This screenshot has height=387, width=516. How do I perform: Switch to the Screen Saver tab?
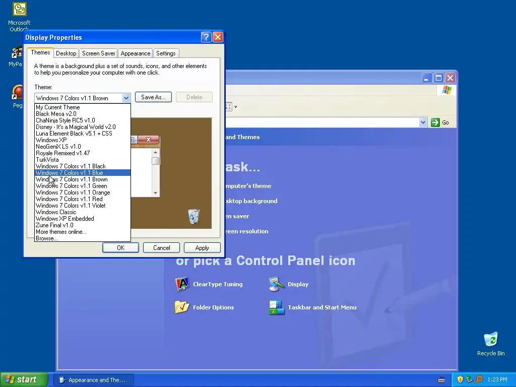(x=98, y=53)
